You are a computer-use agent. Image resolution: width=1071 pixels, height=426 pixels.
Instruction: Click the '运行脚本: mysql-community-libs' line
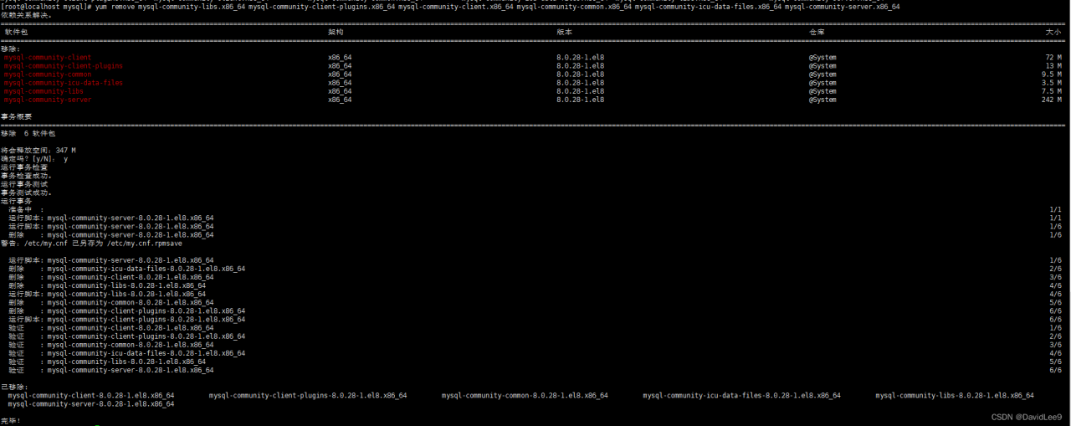click(107, 294)
